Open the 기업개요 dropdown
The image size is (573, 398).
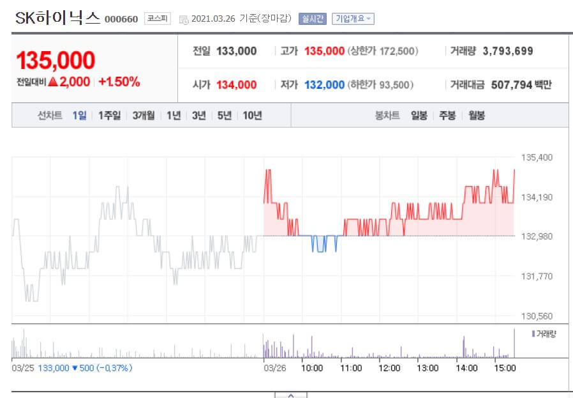(x=353, y=19)
